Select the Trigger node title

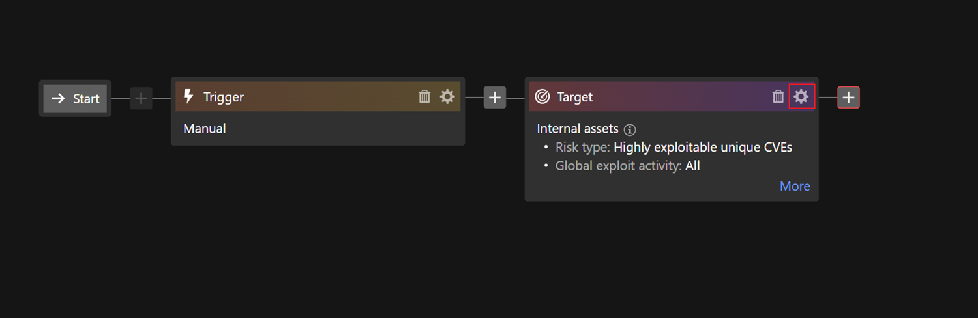tap(224, 97)
